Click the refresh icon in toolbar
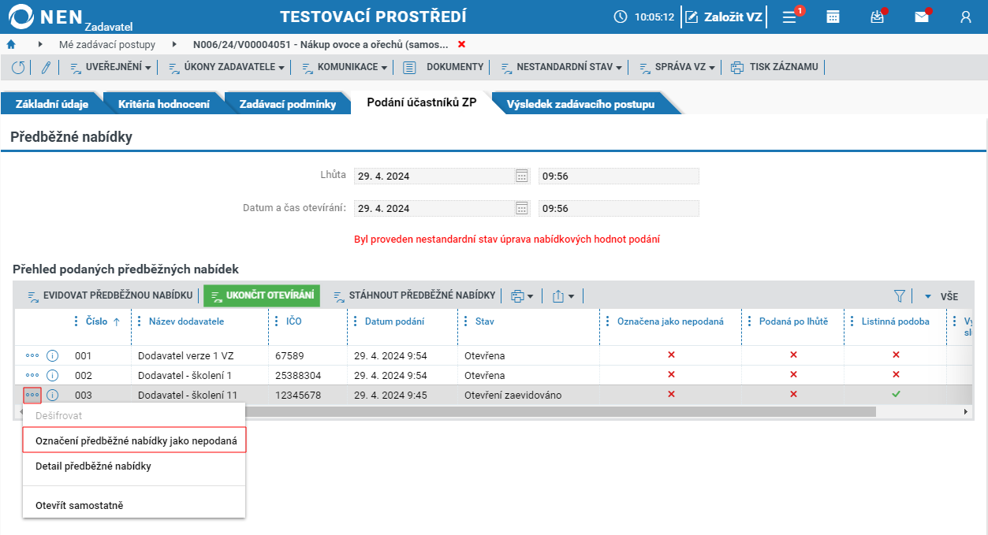 pyautogui.click(x=17, y=68)
